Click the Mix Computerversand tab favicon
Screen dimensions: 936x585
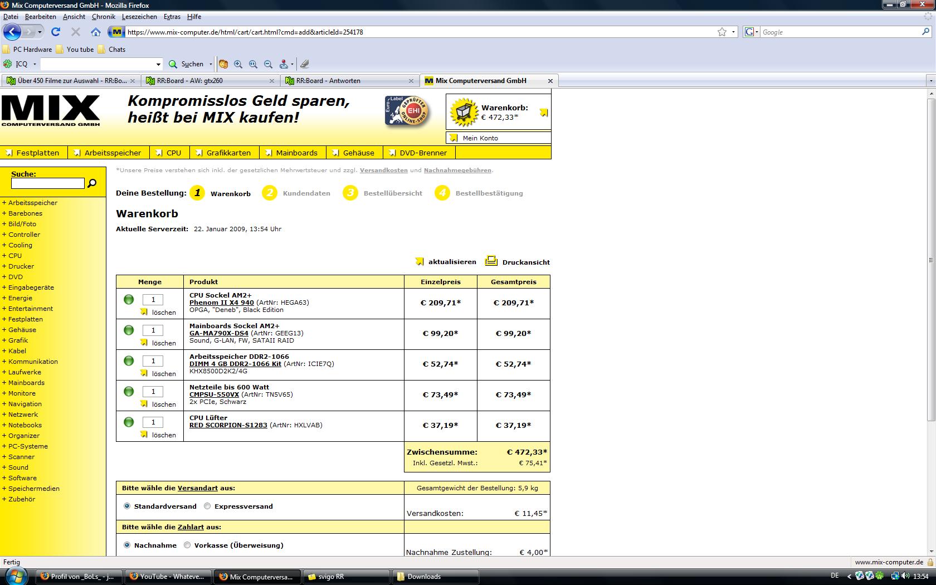click(x=428, y=81)
